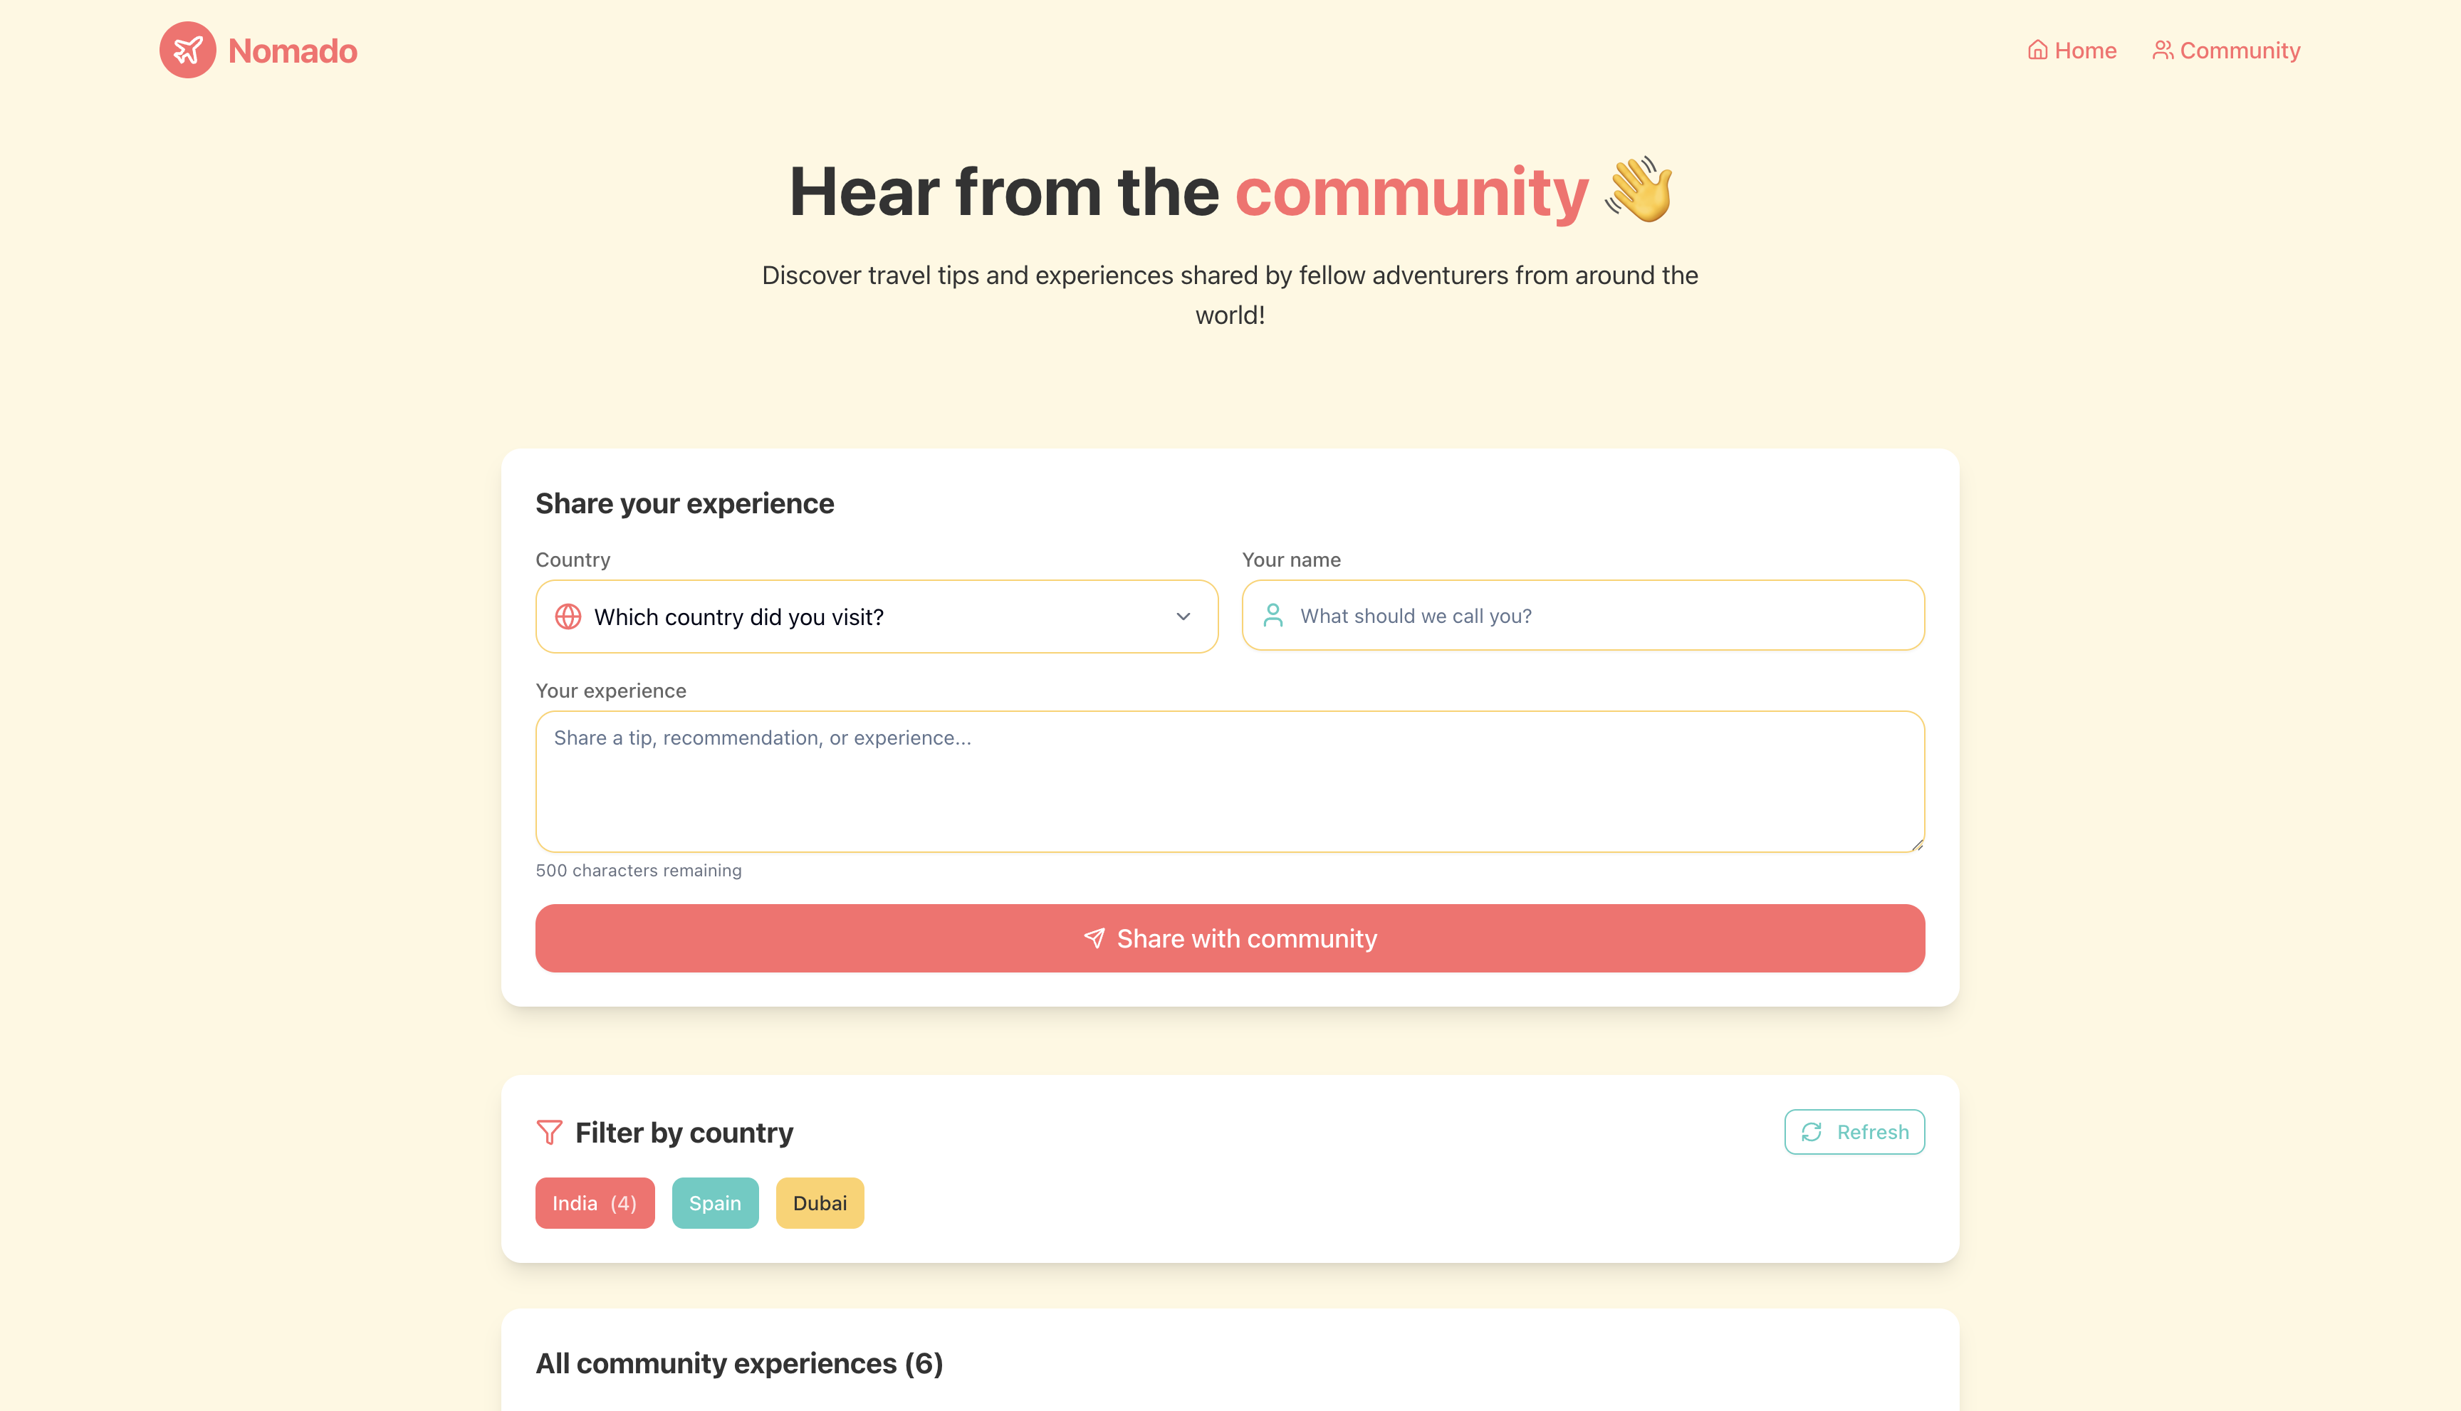Click the circular arrows refresh icon
The image size is (2461, 1411).
(x=1811, y=1132)
